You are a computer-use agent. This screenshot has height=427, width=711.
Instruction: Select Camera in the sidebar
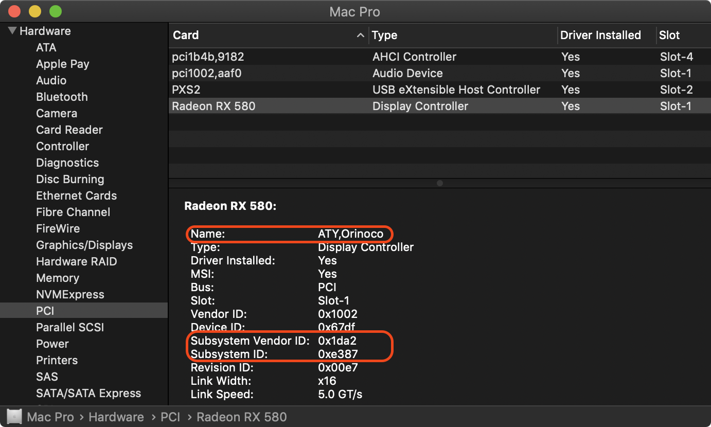point(57,113)
